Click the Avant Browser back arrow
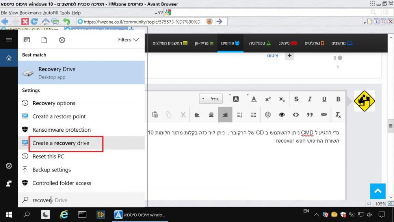The image size is (394, 222). click(x=5, y=21)
